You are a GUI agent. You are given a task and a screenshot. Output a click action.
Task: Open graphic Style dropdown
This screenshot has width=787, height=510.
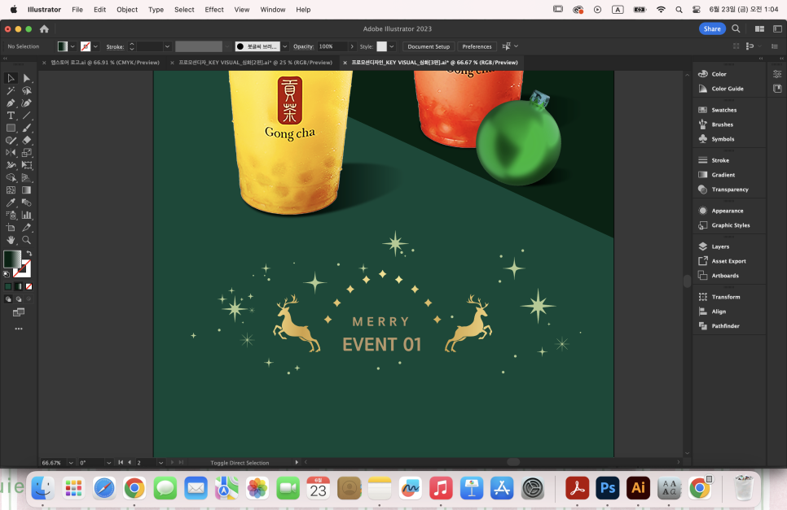point(392,46)
